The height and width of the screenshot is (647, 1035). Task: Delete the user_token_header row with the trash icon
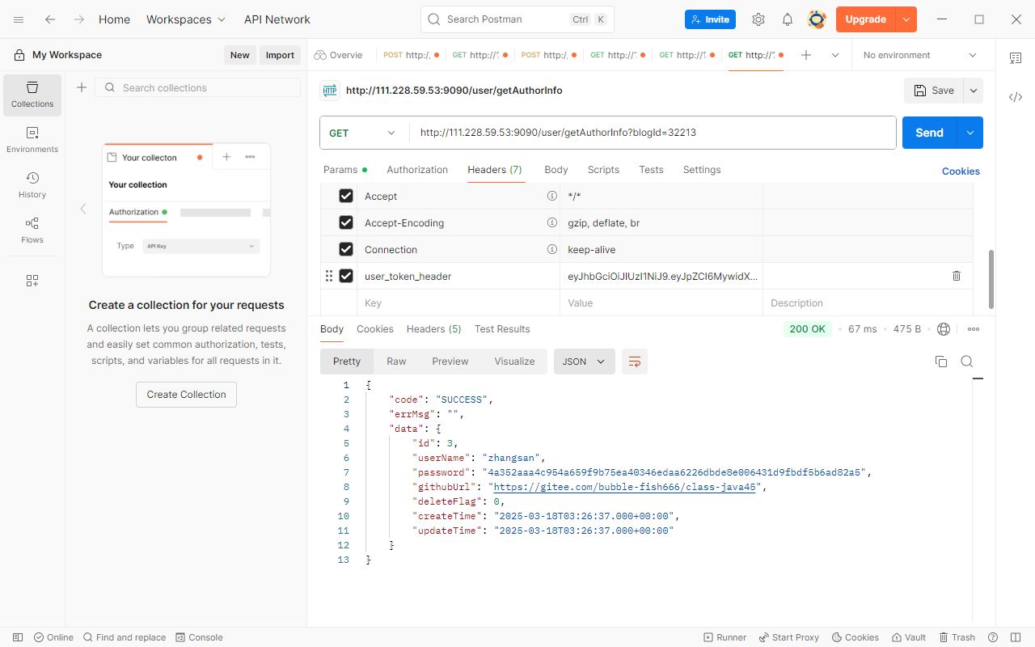point(957,276)
